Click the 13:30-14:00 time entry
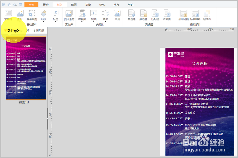Image resolution: width=238 pixels, height=158 pixels. [173, 76]
